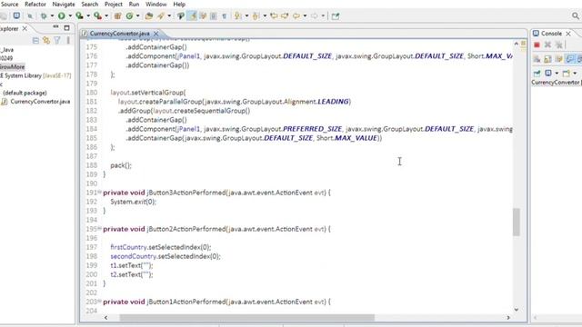Image resolution: width=582 pixels, height=327 pixels.
Task: Open Display Selected Console dropdown arrow
Action: (557, 73)
